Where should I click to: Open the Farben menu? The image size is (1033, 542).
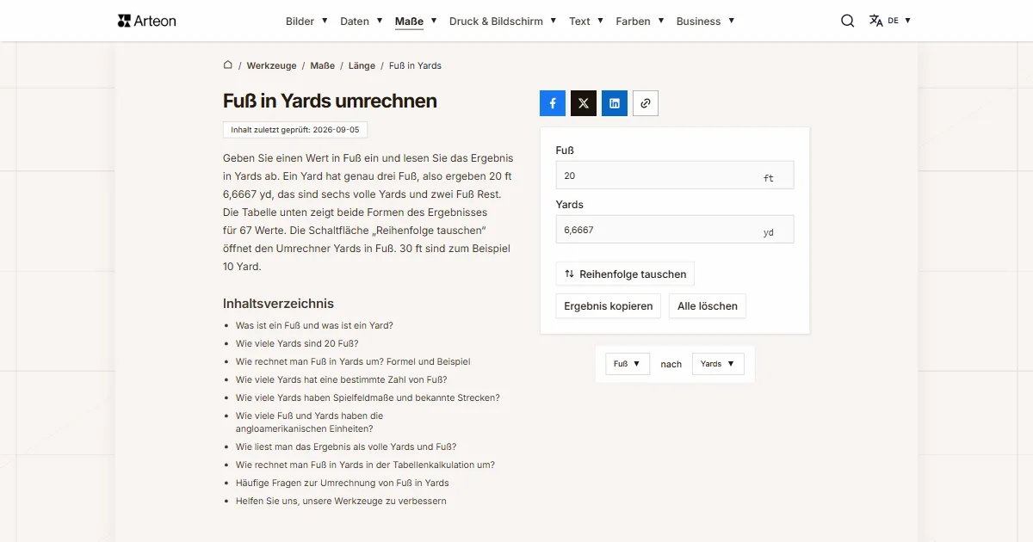(640, 21)
